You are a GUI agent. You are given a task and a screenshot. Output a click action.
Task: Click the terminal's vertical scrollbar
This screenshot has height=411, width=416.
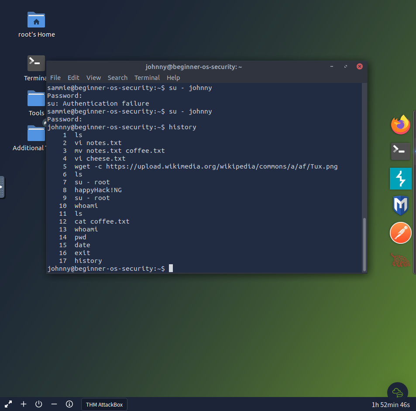pos(364,244)
